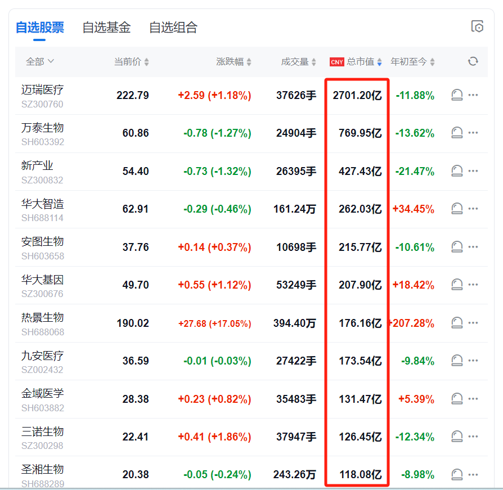Click stock code SZ002432
The width and height of the screenshot is (503, 490).
tap(42, 370)
